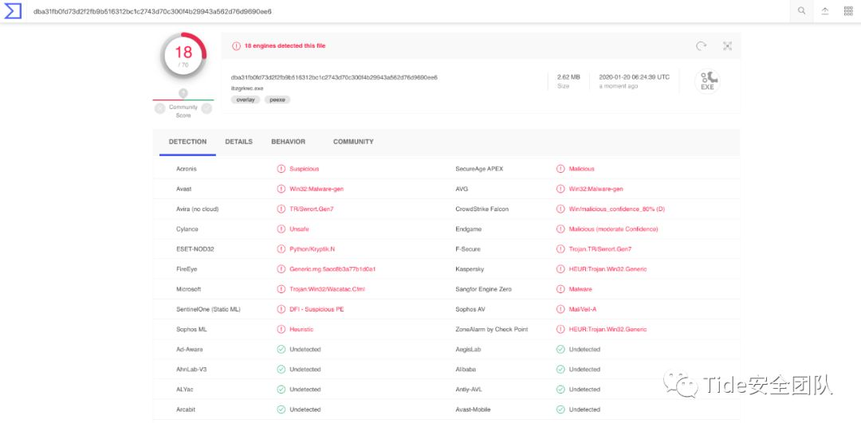Click the reanalyze refresh icon
The image size is (861, 423).
pyautogui.click(x=701, y=46)
